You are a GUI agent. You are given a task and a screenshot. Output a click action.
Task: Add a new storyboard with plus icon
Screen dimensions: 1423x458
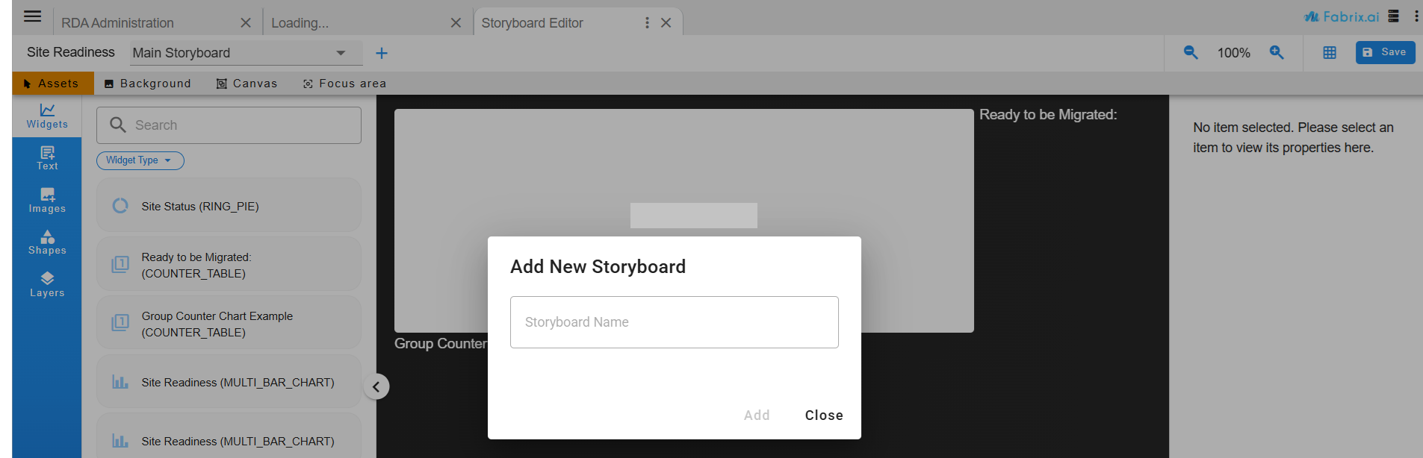[382, 53]
